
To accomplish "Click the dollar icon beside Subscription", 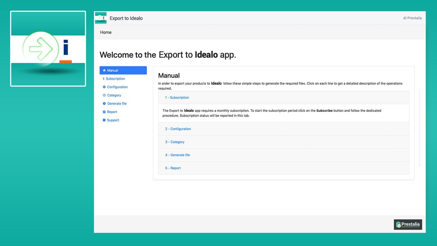I will tap(104, 79).
